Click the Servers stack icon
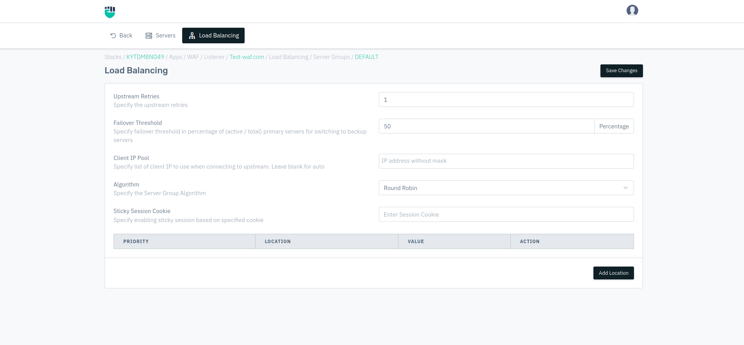The image size is (744, 345). tap(149, 36)
